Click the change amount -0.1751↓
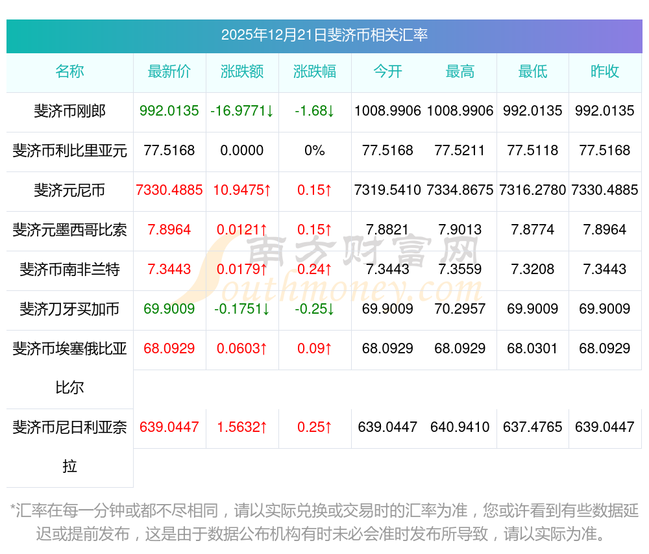649x554 pixels. pos(242,309)
